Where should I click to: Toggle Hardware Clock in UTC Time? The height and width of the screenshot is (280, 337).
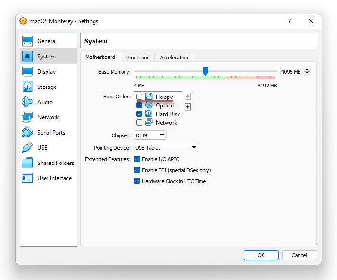coord(137,181)
